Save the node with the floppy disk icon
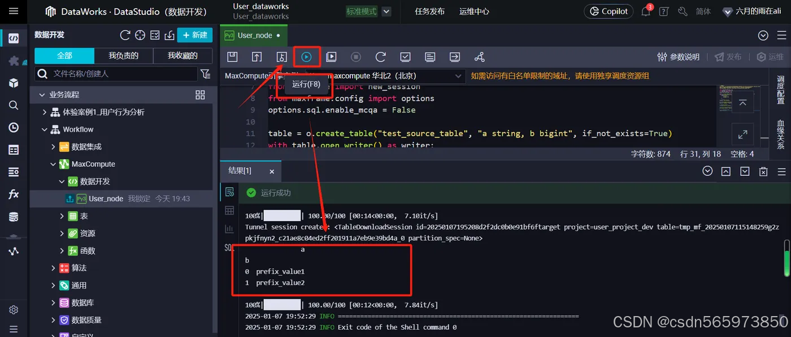 [232, 57]
